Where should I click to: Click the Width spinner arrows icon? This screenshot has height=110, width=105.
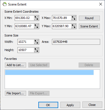[x=36, y=42]
